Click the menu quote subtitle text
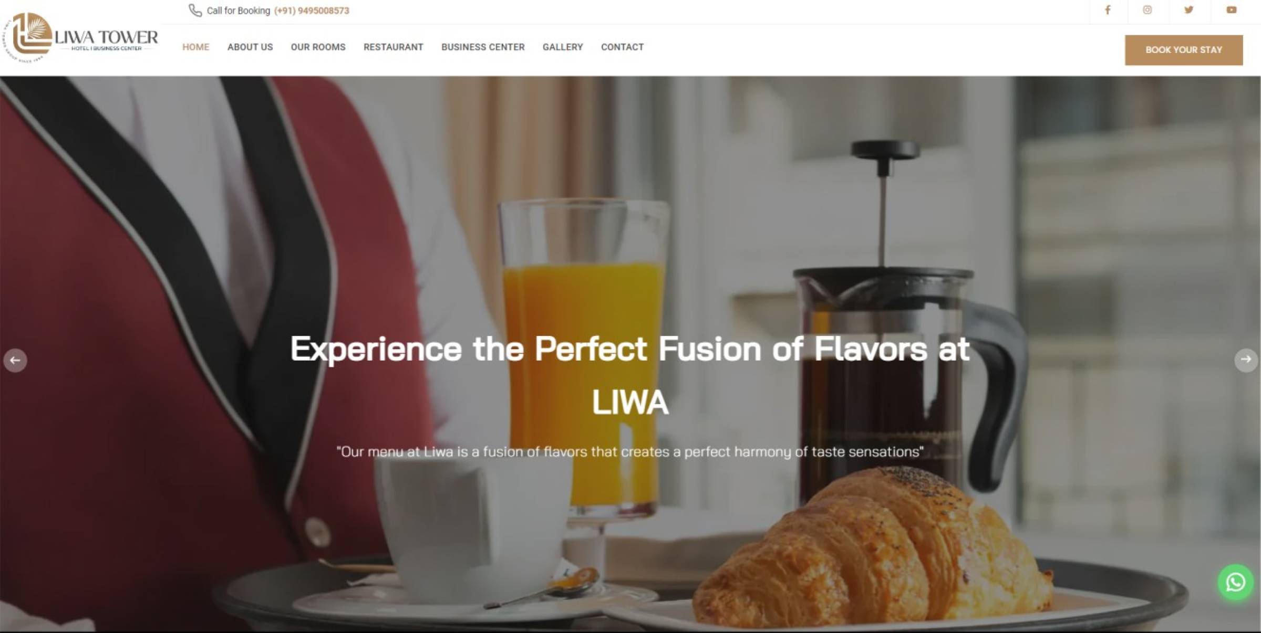The image size is (1261, 633). point(630,452)
